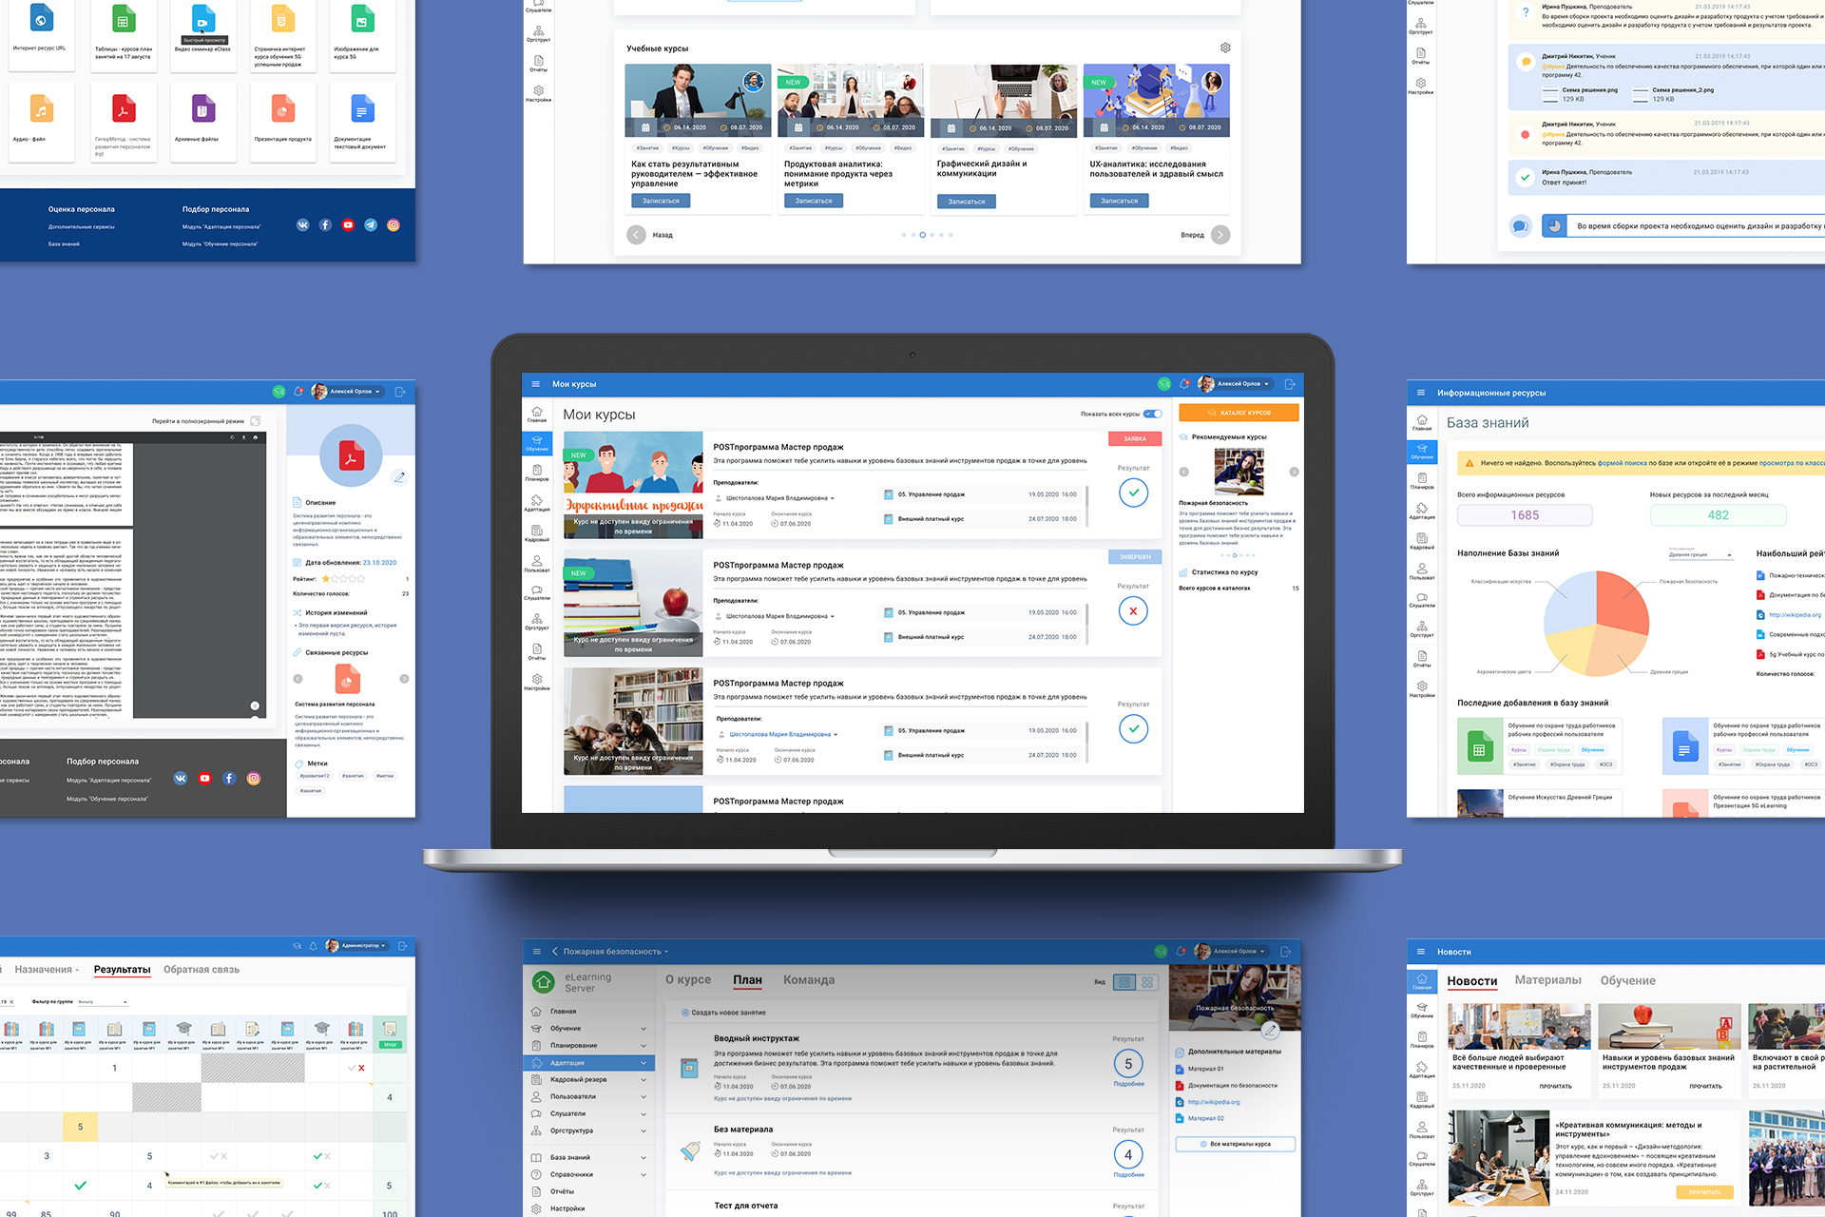
Task: Open Пользоват icon in Мои курсы sidebar
Action: tap(537, 564)
